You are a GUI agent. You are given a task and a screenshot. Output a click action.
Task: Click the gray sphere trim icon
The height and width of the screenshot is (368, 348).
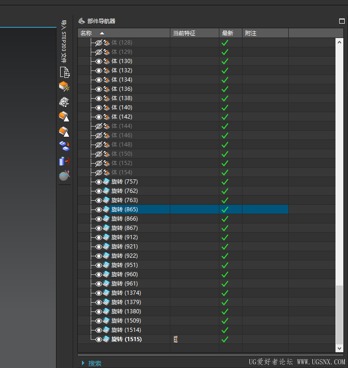64,176
